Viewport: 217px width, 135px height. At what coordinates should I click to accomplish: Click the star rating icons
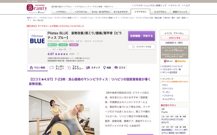[61, 54]
